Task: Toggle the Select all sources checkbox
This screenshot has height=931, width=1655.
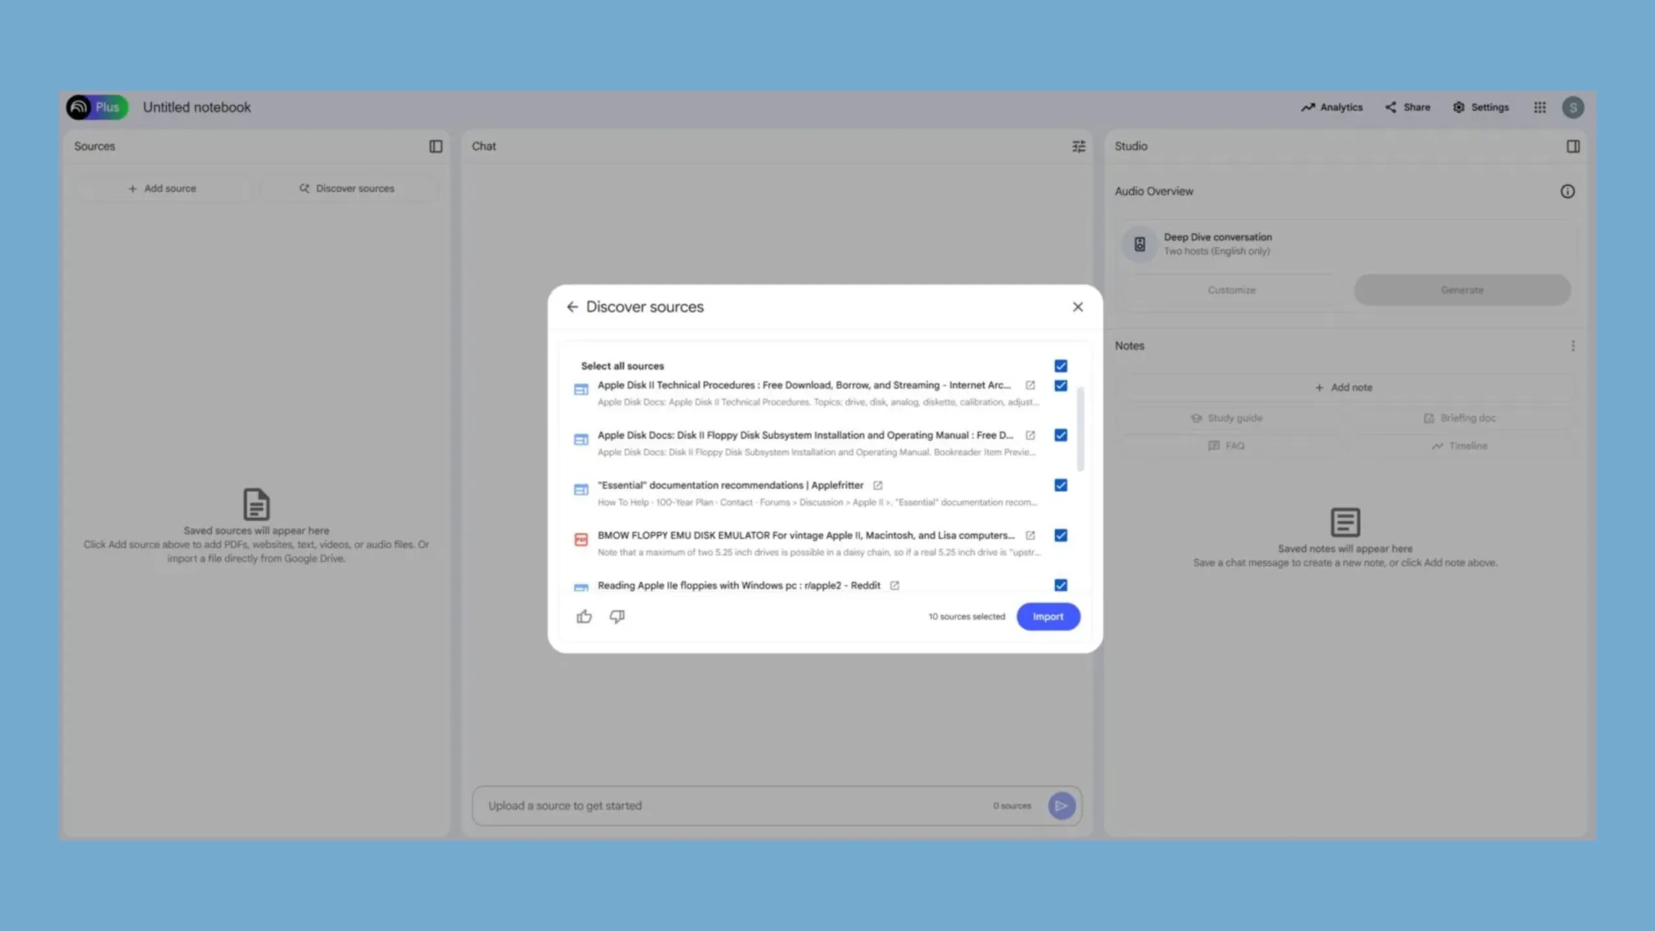Action: click(x=1061, y=366)
